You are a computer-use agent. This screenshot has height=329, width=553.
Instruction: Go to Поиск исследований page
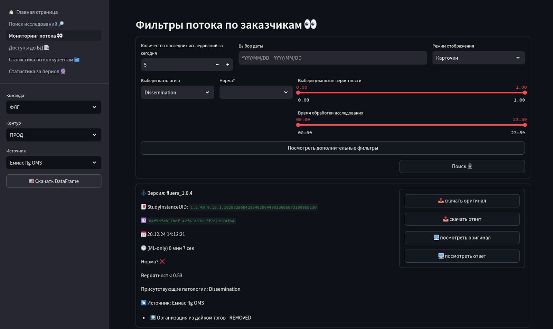pyautogui.click(x=36, y=24)
